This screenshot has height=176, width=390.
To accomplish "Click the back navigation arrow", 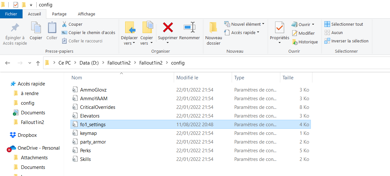I will (8, 63).
